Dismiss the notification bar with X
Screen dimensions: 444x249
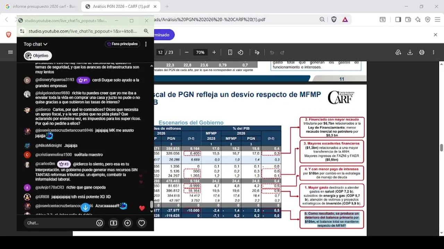click(436, 35)
